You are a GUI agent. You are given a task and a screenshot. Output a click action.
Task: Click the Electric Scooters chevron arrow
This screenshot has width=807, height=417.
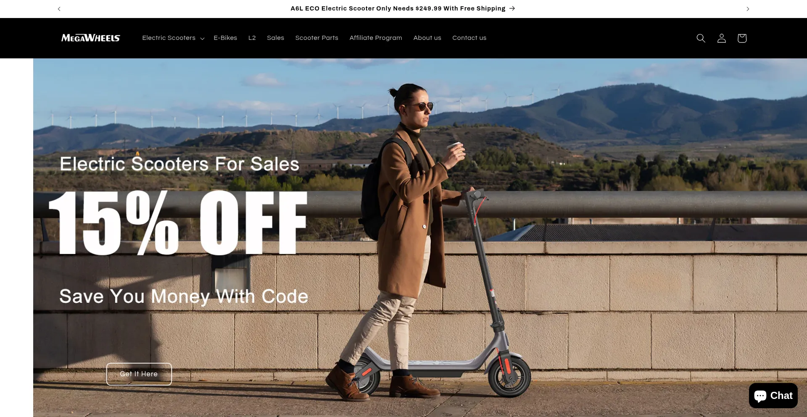pos(202,38)
